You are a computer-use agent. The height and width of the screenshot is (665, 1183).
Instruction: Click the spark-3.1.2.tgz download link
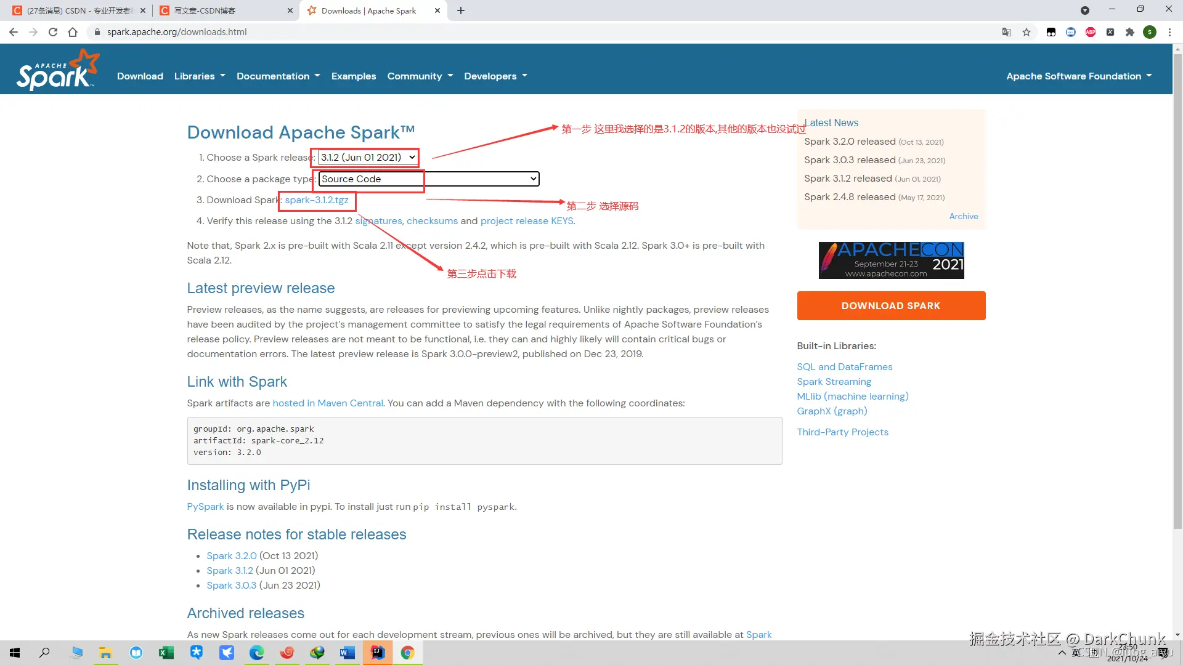(x=317, y=200)
